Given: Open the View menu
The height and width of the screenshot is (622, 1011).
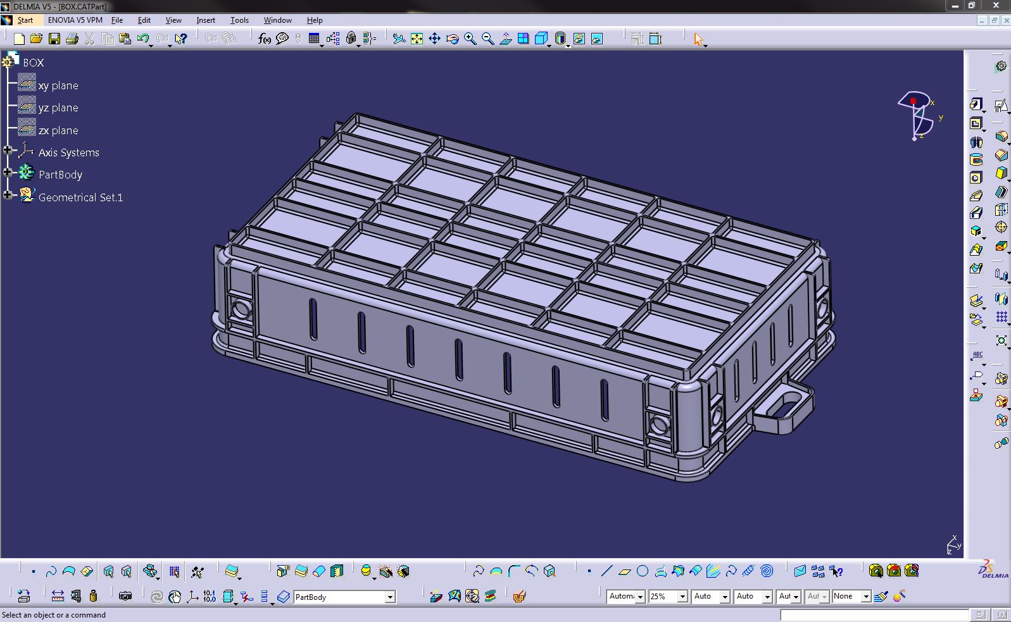Looking at the screenshot, I should (173, 20).
